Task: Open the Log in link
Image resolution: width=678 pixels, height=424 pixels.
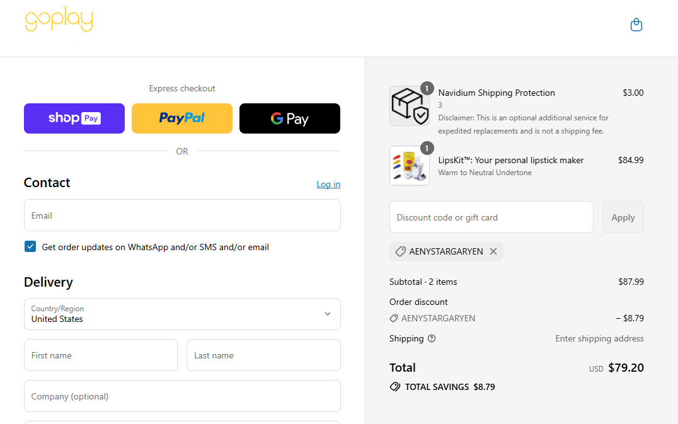Action: [329, 184]
